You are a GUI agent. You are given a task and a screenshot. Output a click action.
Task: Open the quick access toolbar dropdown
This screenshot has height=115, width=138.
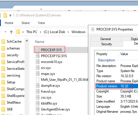click(x=10, y=16)
